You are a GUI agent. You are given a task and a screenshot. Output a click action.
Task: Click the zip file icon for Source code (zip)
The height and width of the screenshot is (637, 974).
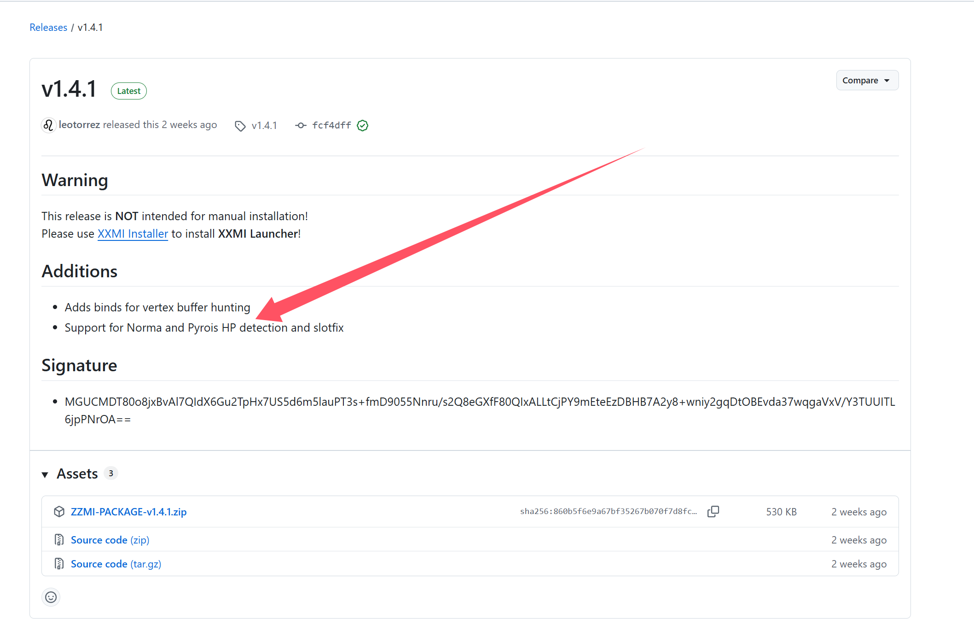pyautogui.click(x=59, y=540)
